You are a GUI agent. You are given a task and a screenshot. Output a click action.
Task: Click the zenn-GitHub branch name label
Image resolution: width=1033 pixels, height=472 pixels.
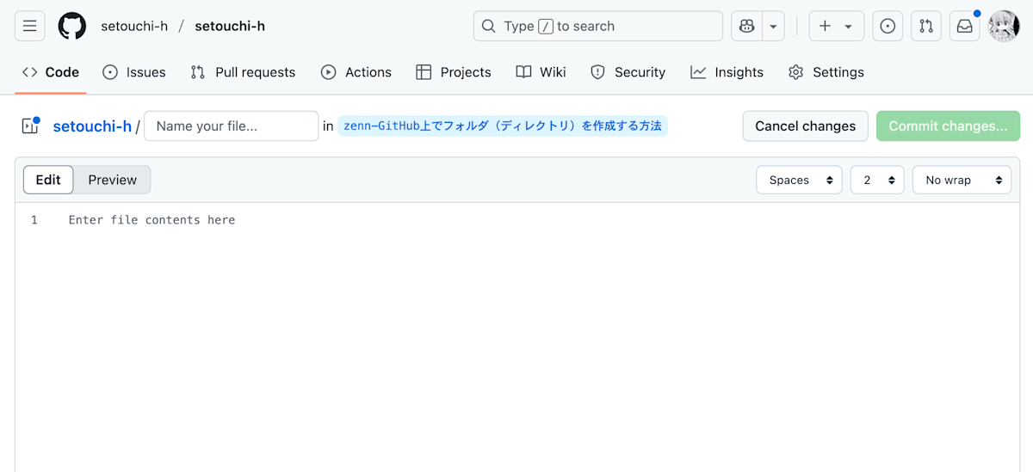[x=503, y=126]
